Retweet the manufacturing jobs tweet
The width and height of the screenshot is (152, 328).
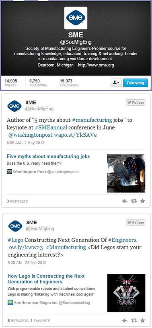point(134,201)
